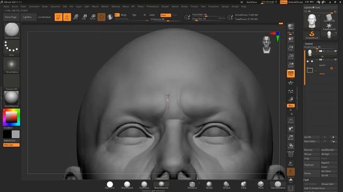Toggle Live Boolean
Screen dimensions: 343x192
(x=44, y=17)
